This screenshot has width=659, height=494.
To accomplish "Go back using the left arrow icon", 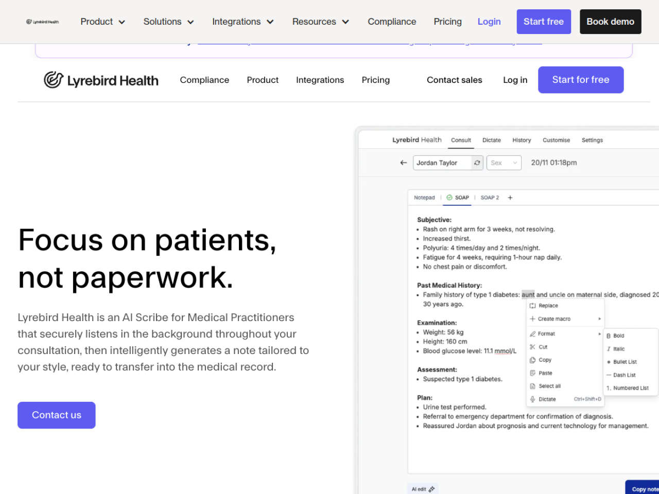I will [404, 163].
